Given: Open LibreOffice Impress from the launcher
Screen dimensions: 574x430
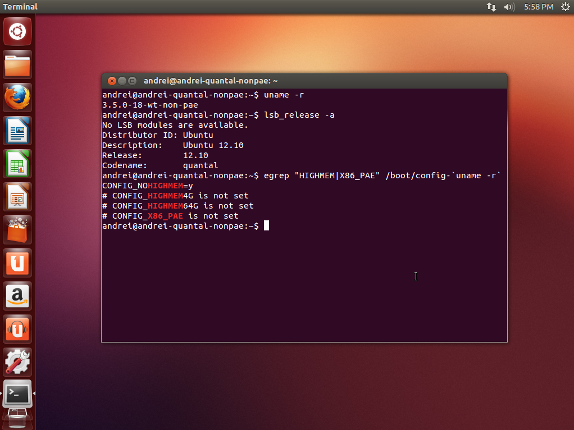Looking at the screenshot, I should click(17, 196).
